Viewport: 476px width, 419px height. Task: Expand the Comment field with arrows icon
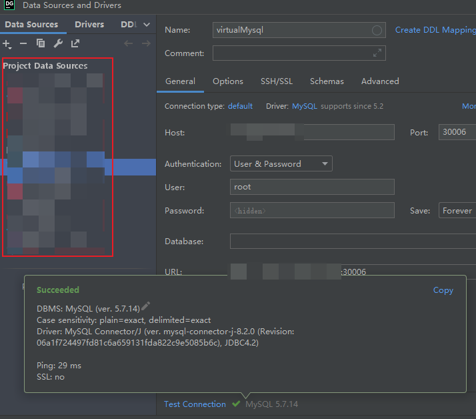pos(377,53)
